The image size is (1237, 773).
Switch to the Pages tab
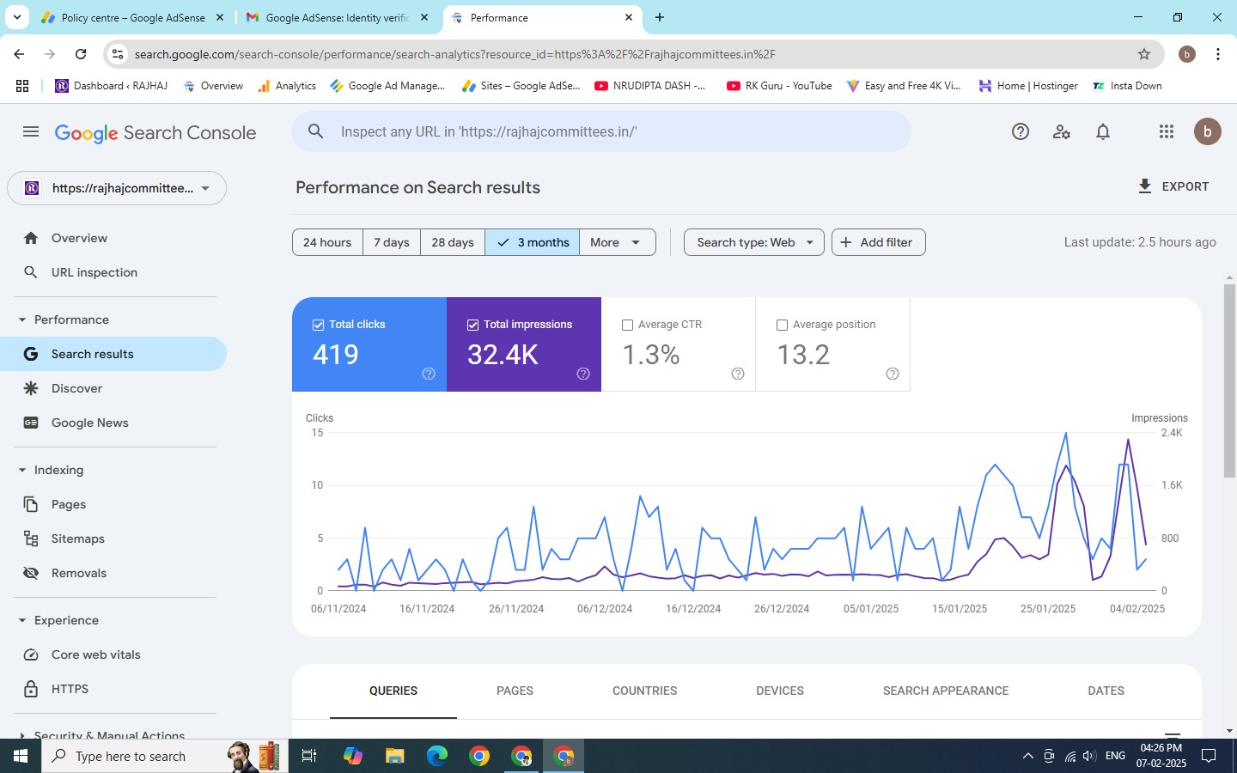(x=515, y=691)
